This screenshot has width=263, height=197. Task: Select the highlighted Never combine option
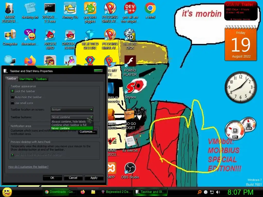tap(72, 128)
